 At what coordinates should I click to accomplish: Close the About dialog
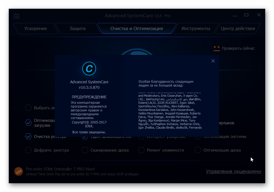pyautogui.click(x=213, y=61)
